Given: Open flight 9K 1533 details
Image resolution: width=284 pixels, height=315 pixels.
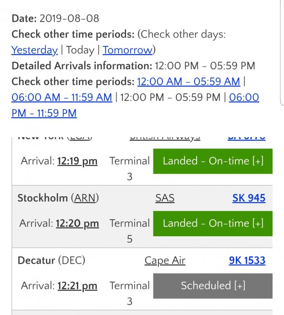Looking at the screenshot, I should (247, 260).
